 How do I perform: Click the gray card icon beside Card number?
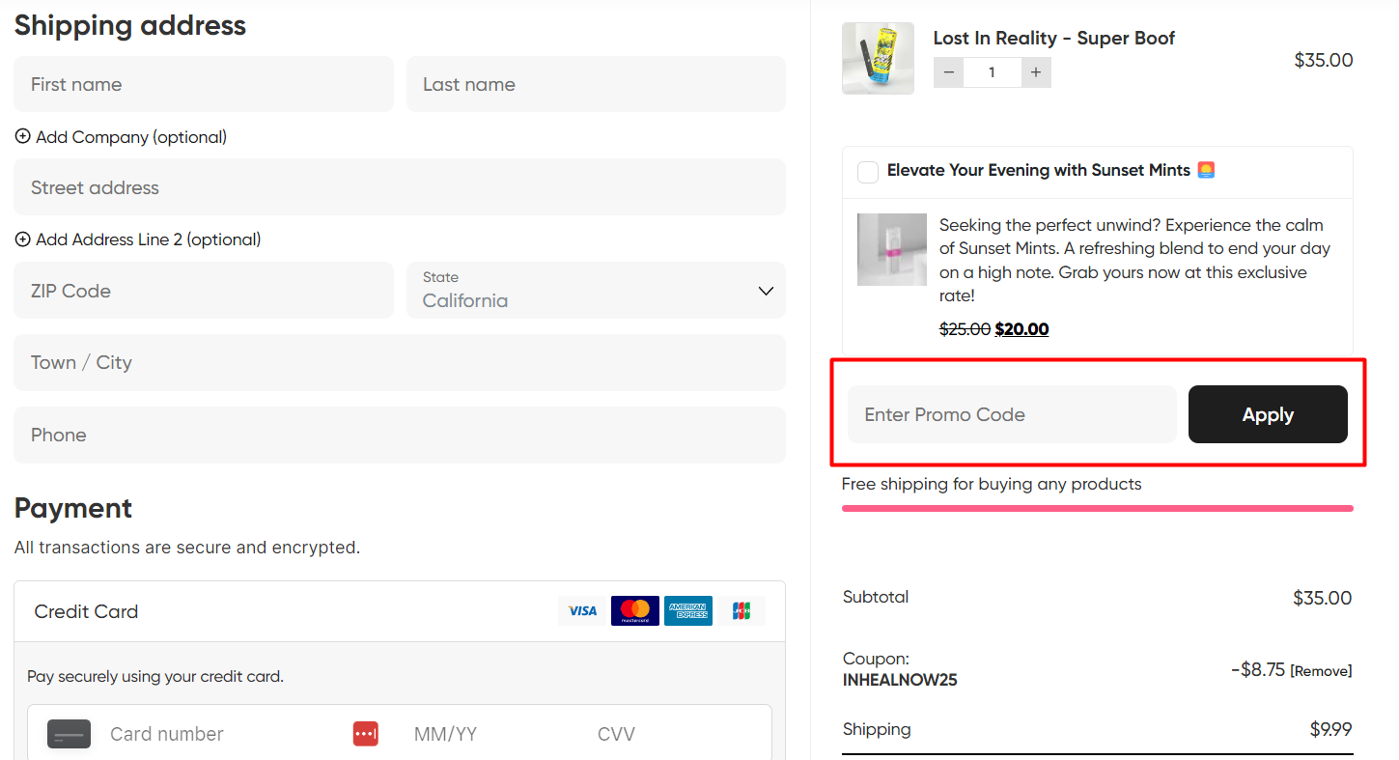pos(69,734)
